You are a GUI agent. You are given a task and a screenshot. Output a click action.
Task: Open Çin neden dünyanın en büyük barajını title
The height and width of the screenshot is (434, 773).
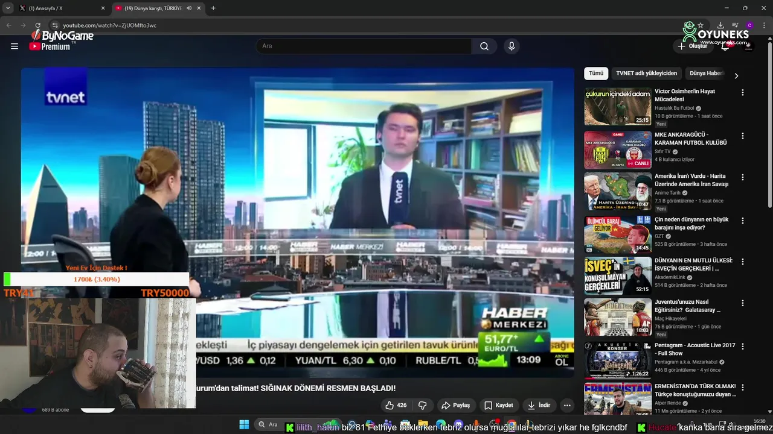point(691,223)
